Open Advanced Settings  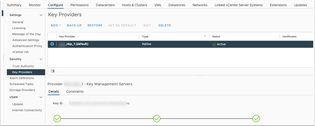tap(26, 40)
